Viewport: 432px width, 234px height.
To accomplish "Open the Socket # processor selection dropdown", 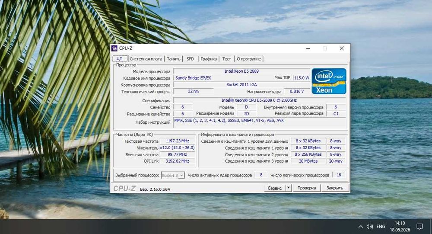I will click(x=173, y=175).
